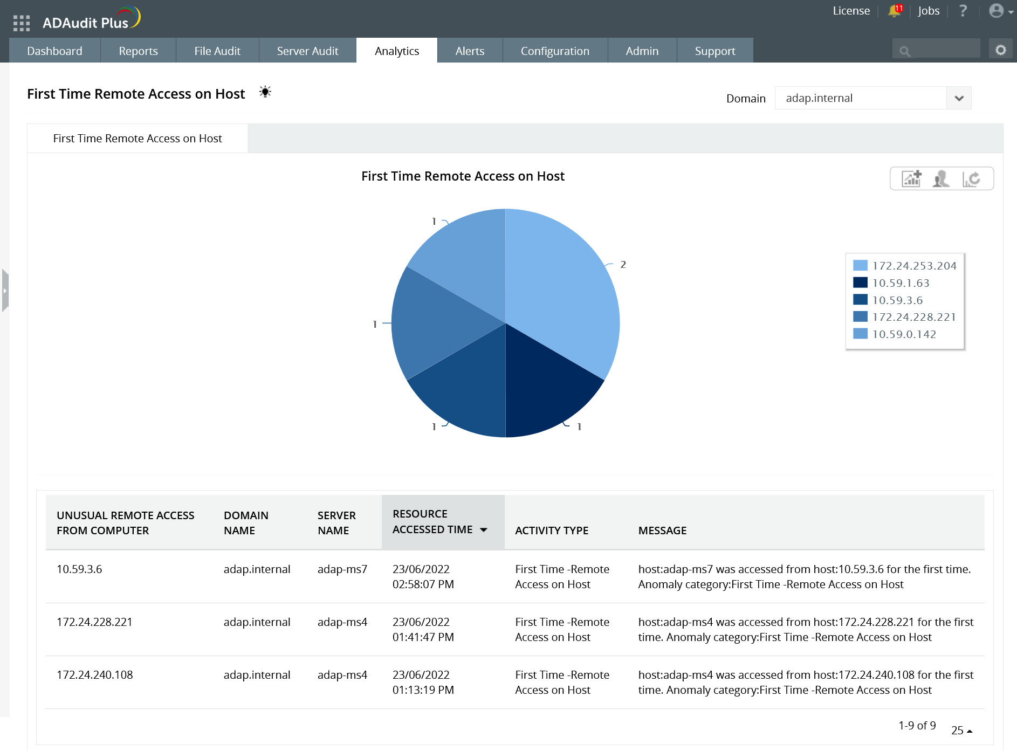Click the 172.24.240.108 table cell
Image resolution: width=1017 pixels, height=751 pixels.
[x=94, y=675]
